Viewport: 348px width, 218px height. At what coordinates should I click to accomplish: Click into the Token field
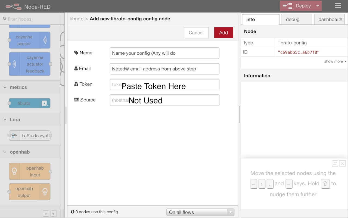click(x=164, y=85)
